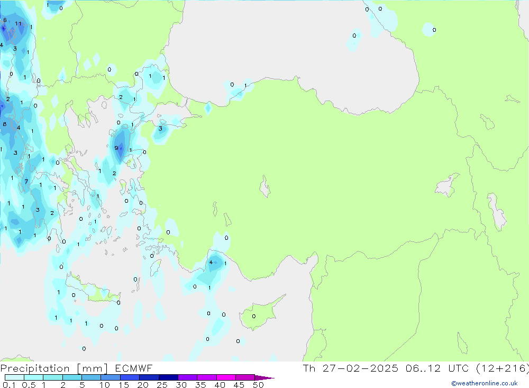
Task: Select the 5–10 mm legend color swatch
Action: click(92, 377)
